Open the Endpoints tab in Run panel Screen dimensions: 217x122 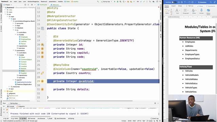coord(20,106)
